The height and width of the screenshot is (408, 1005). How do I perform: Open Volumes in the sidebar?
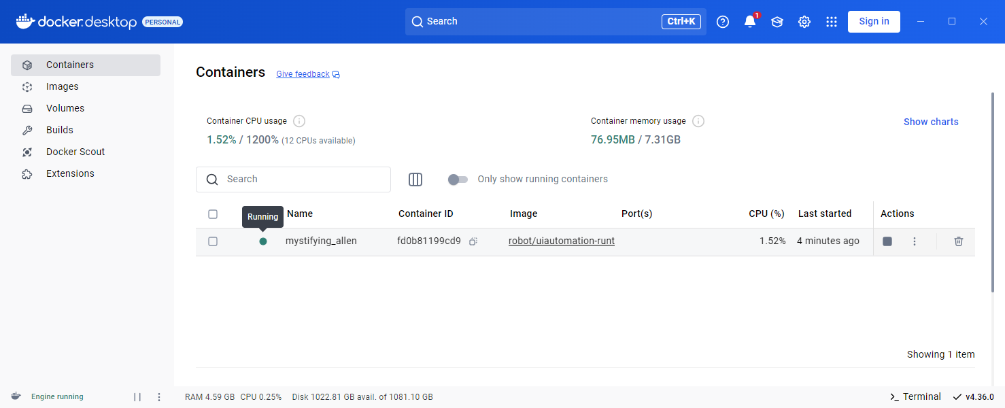pyautogui.click(x=86, y=109)
